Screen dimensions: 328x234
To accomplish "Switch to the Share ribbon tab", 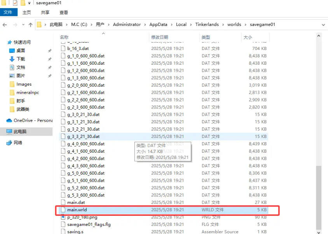I will click(x=45, y=12).
